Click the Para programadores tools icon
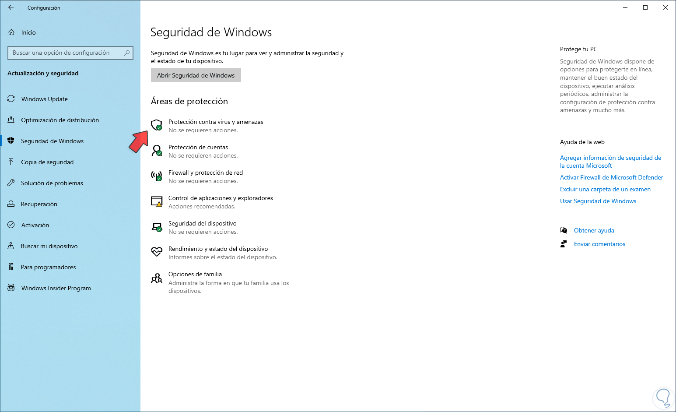Viewport: 676px width, 412px height. click(11, 267)
